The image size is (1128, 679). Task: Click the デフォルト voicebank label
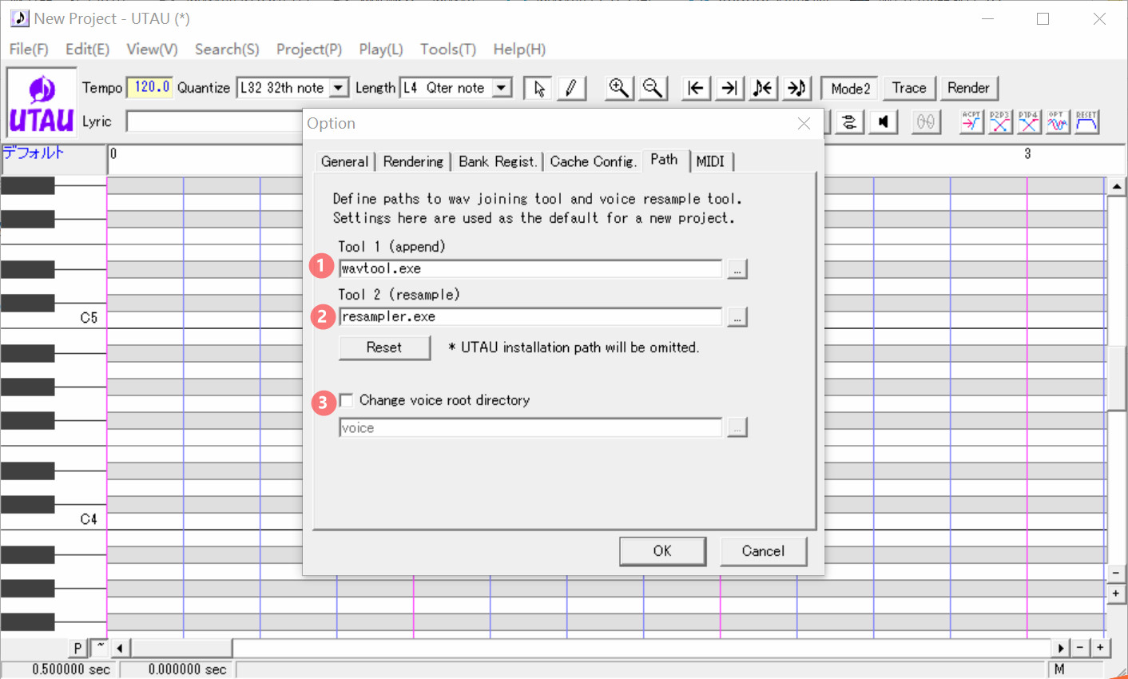[x=34, y=153]
